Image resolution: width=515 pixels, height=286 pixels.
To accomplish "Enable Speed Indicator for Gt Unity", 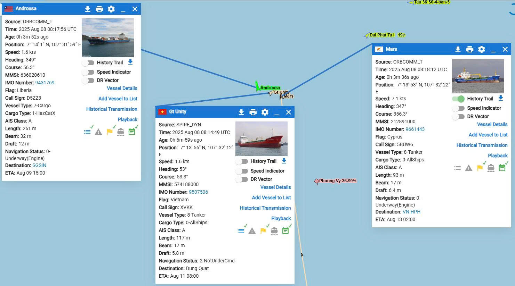I will pyautogui.click(x=242, y=171).
